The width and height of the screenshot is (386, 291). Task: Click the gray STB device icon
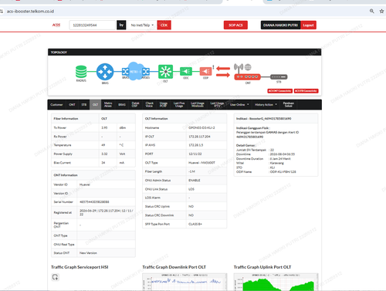coord(279,77)
